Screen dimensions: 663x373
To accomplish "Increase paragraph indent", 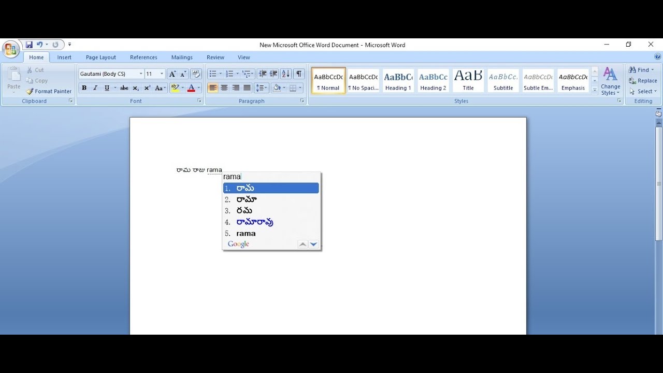I will tap(274, 74).
